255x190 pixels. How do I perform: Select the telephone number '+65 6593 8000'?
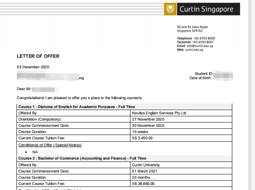coord(204,38)
